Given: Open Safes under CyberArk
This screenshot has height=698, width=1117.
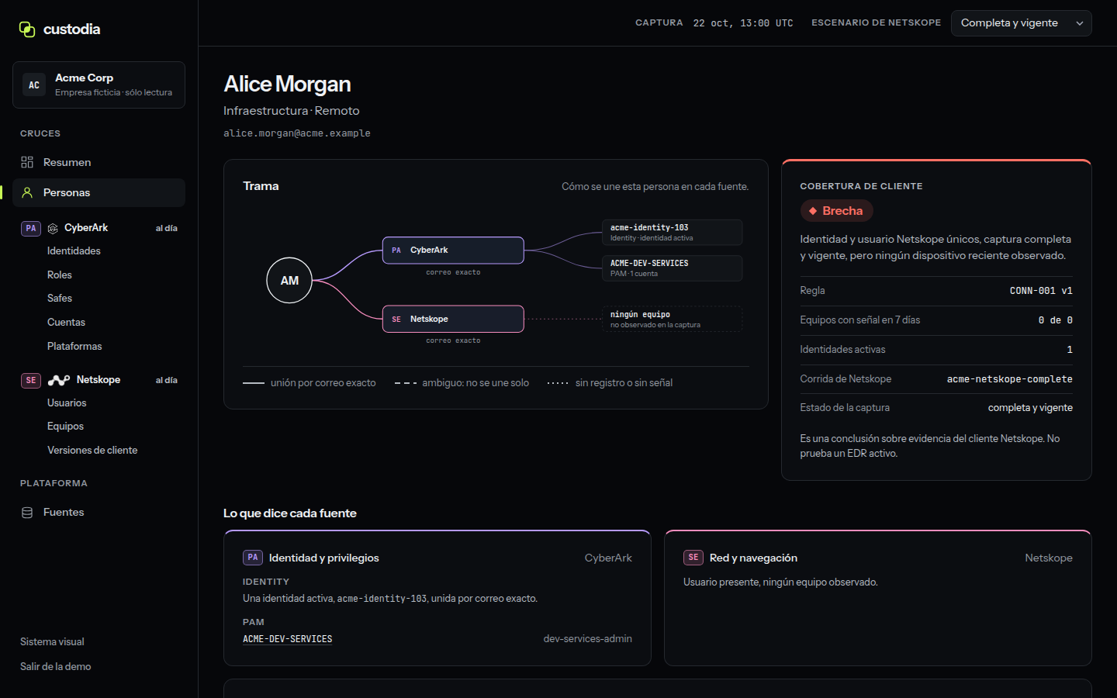Looking at the screenshot, I should pyautogui.click(x=60, y=298).
